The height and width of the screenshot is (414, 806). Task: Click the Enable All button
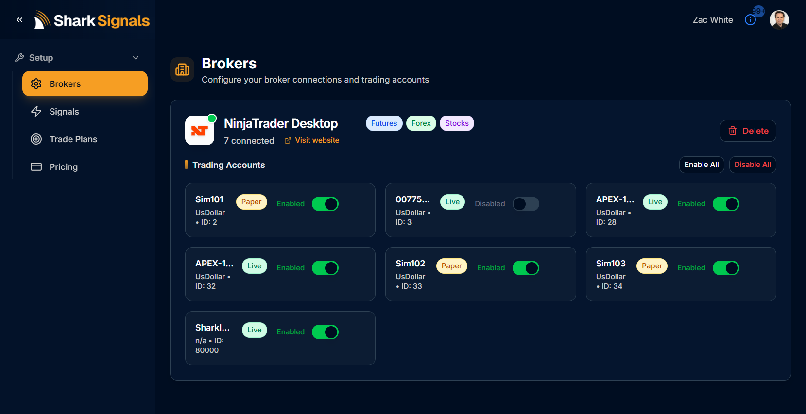[x=702, y=165]
